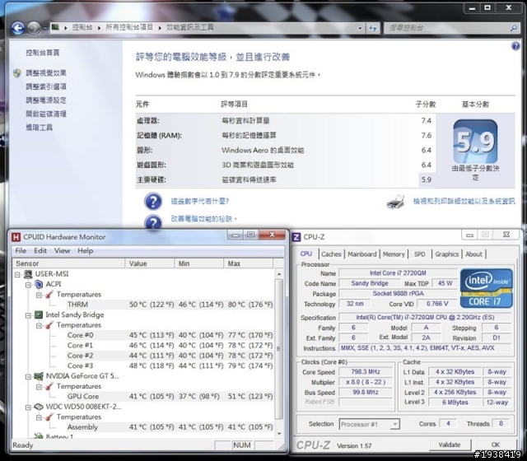Image resolution: width=527 pixels, height=461 pixels.
Task: Open the 調整索引選項 sidebar link
Action: tap(46, 86)
